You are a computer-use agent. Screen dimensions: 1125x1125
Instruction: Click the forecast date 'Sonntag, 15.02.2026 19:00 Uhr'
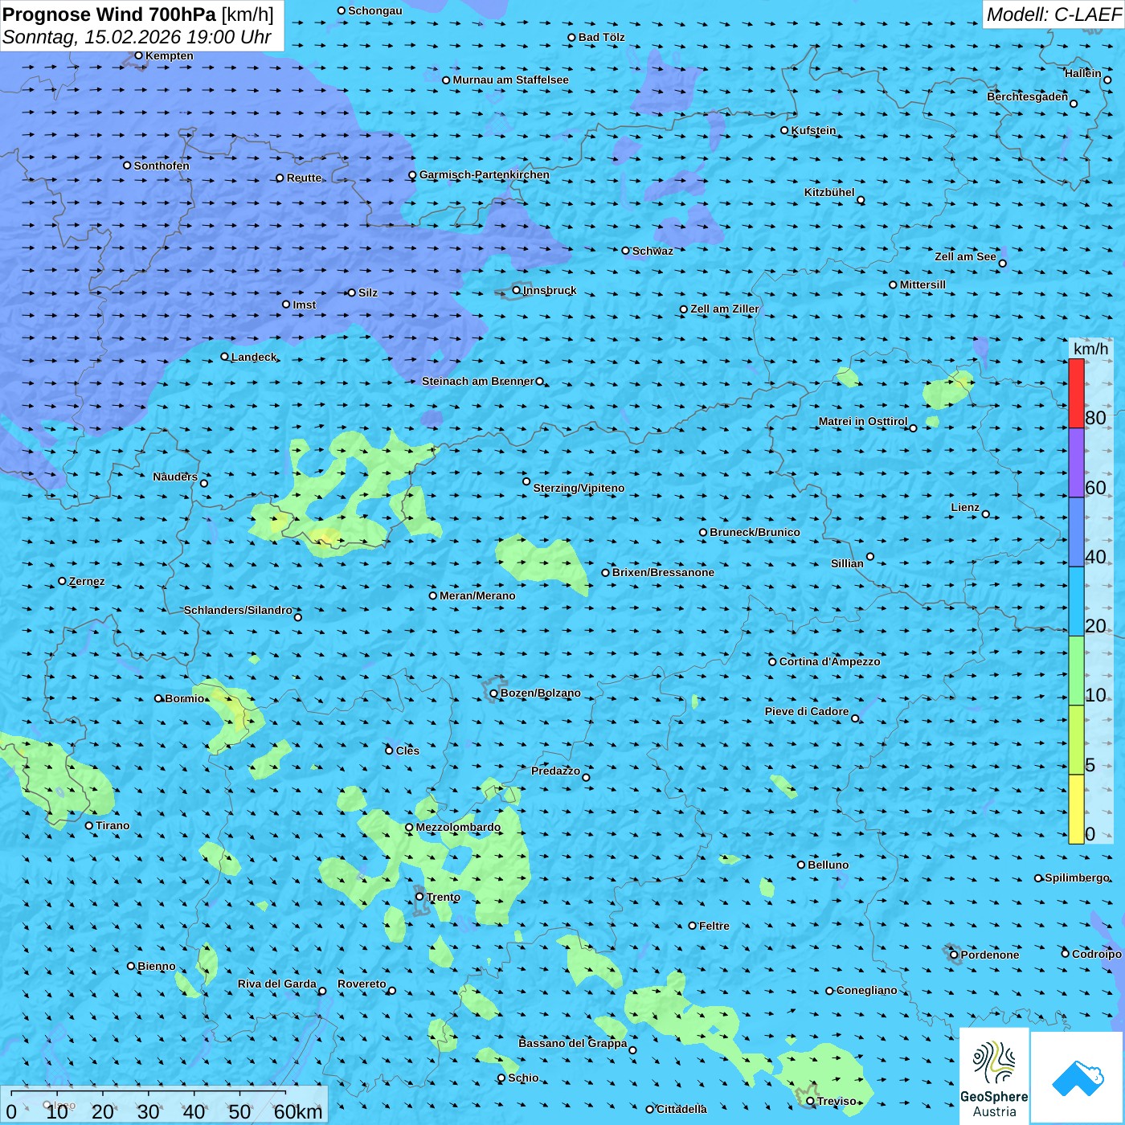pyautogui.click(x=137, y=37)
